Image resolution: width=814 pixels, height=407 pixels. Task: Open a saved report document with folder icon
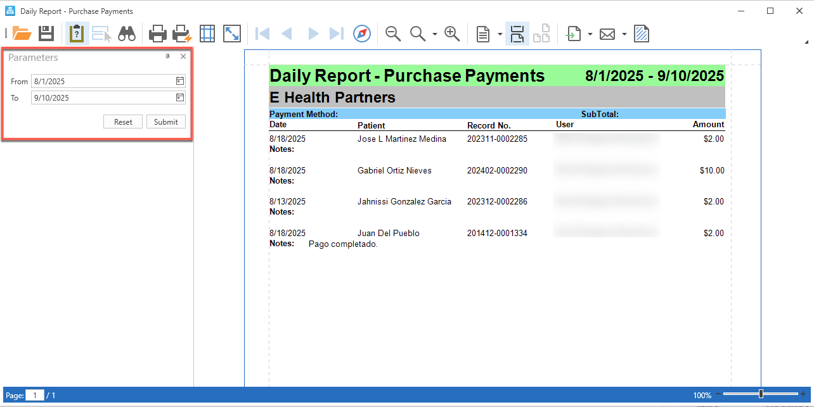coord(22,34)
